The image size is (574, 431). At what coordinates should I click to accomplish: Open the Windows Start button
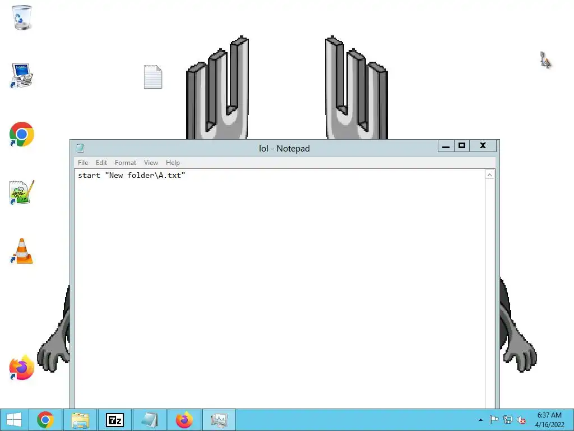click(14, 420)
